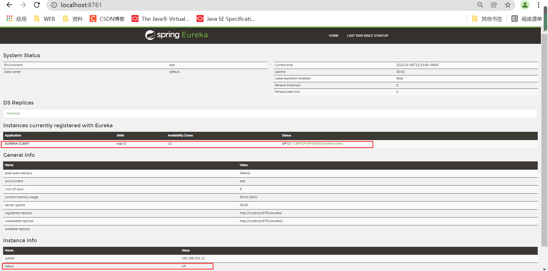Go to the HOME nav item
The image size is (548, 271).
334,36
